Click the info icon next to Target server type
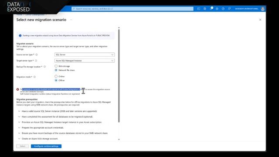Viewport: 279px width, 157px height. (x=36, y=61)
